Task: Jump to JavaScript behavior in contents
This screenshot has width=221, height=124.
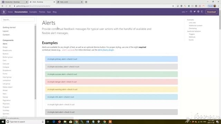Action: pyautogui.click(x=194, y=31)
